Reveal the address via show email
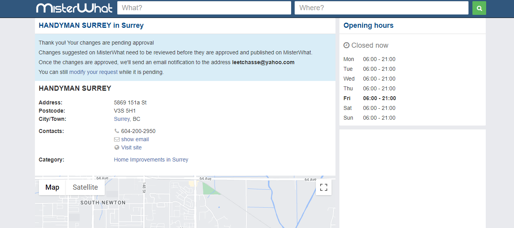Screen dimensions: 514x228 coord(135,139)
